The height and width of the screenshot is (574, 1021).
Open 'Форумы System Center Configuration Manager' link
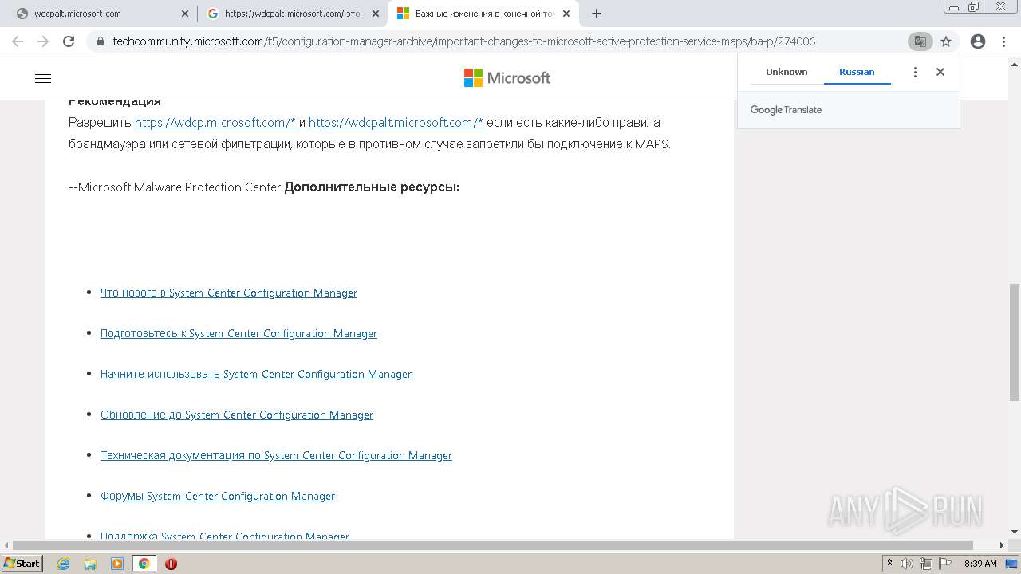tap(218, 496)
